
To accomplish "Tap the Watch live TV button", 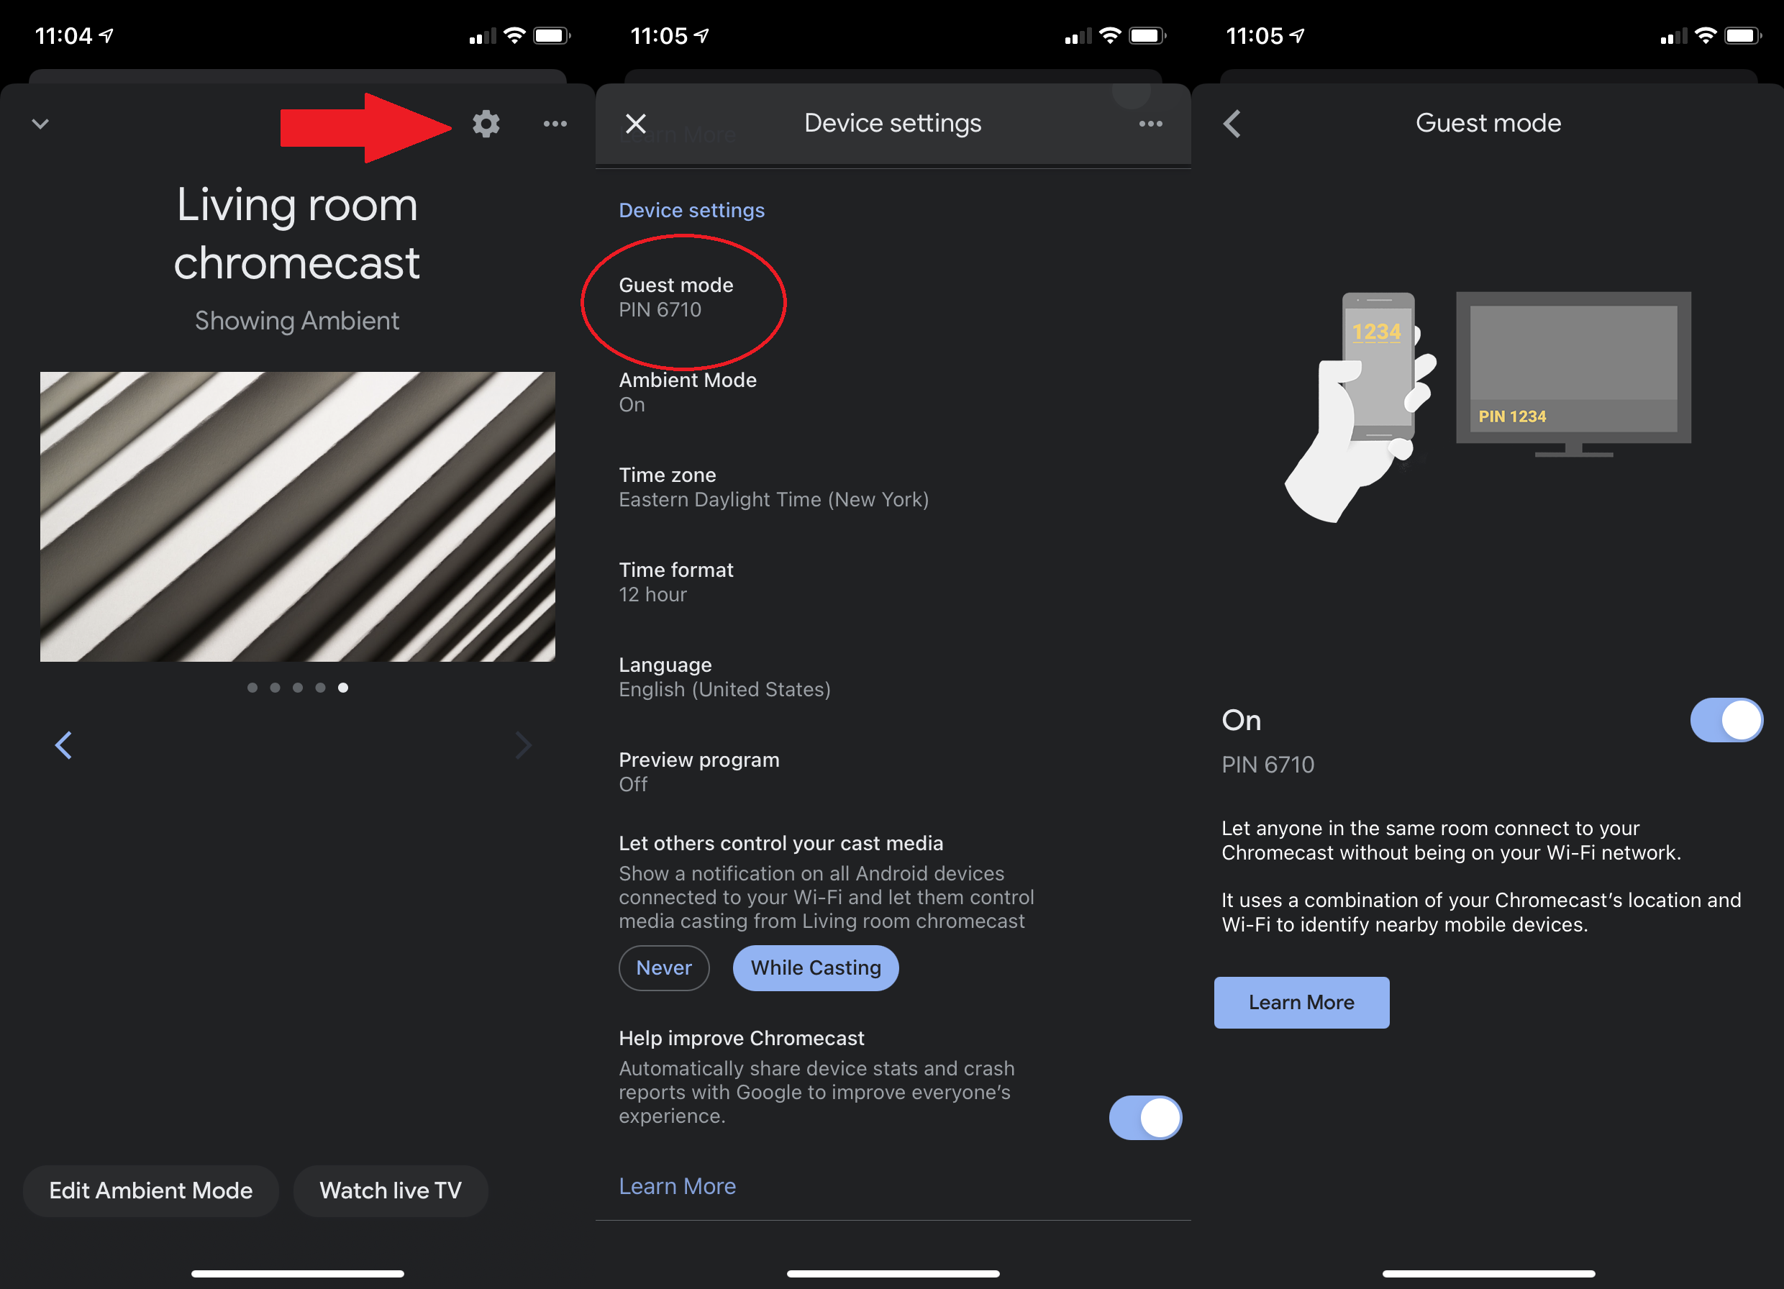I will click(x=390, y=1190).
